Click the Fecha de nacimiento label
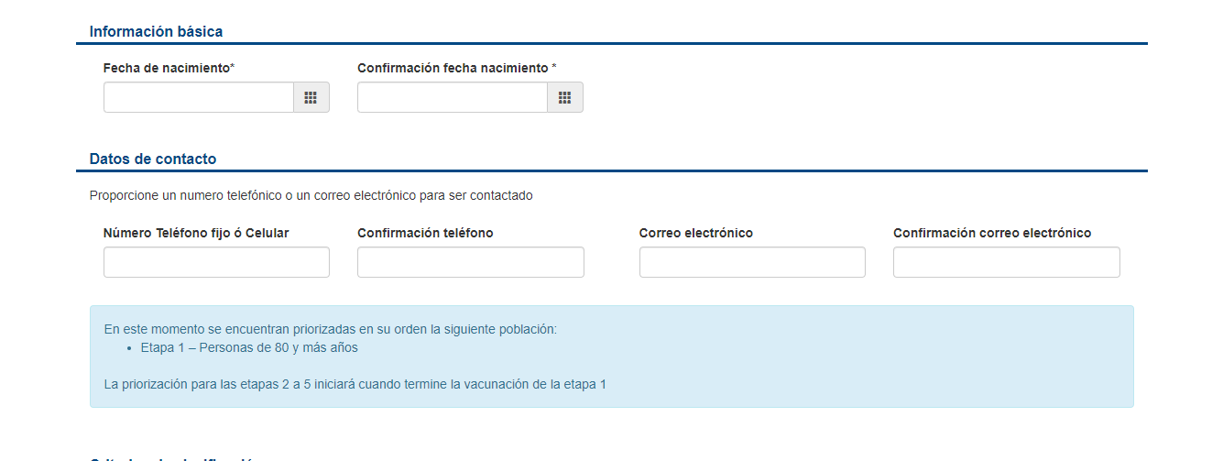Screen dimensions: 1212x461 click(x=169, y=68)
